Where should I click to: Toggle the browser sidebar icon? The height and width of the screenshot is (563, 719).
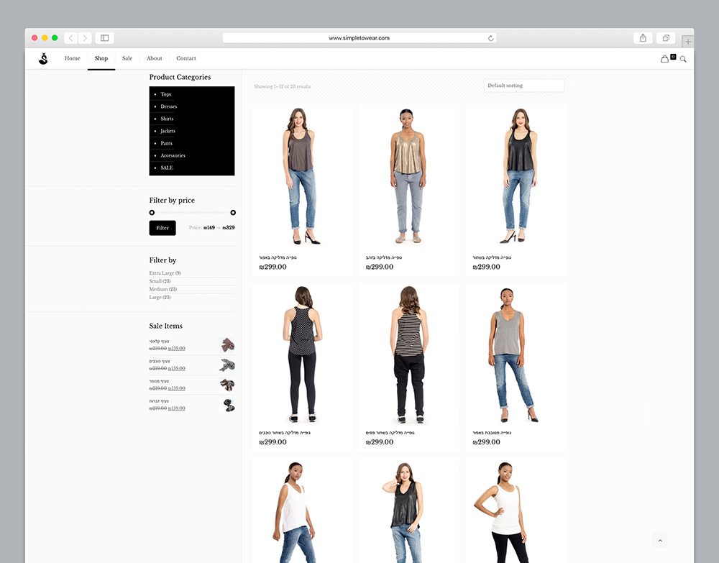(104, 38)
